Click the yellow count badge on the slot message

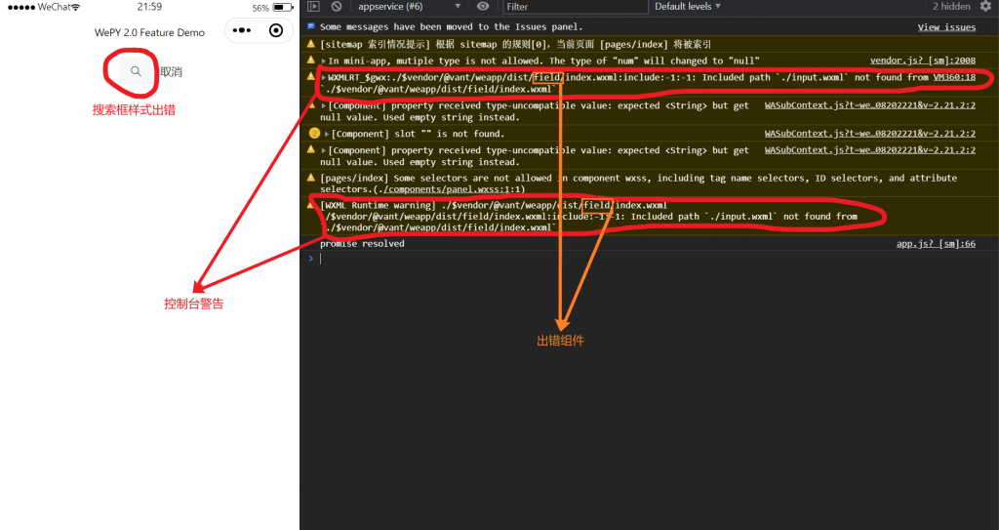[314, 134]
